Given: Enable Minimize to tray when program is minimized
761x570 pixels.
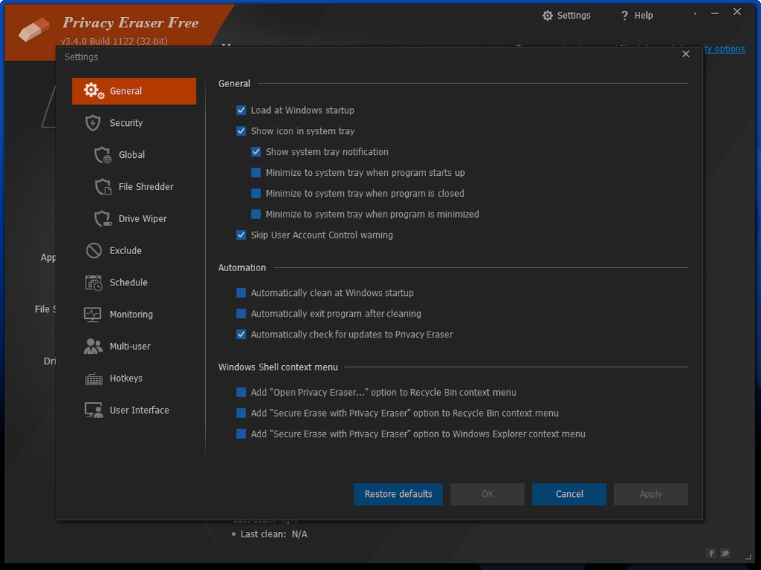Looking at the screenshot, I should (256, 215).
